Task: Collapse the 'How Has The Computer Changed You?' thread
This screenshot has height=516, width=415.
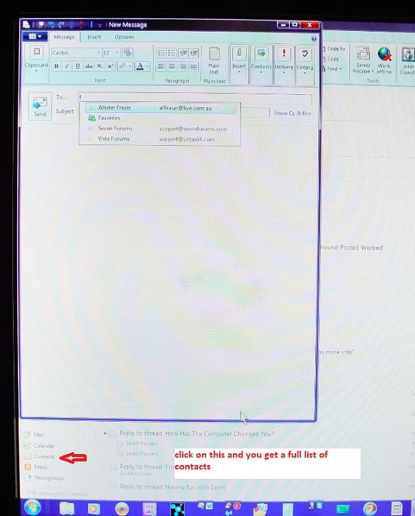Action: point(105,433)
